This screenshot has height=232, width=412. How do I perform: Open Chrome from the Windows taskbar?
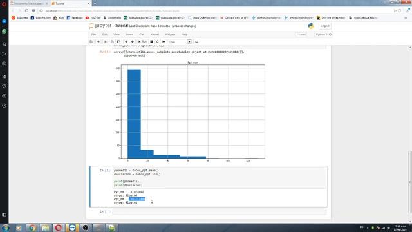[32, 227]
